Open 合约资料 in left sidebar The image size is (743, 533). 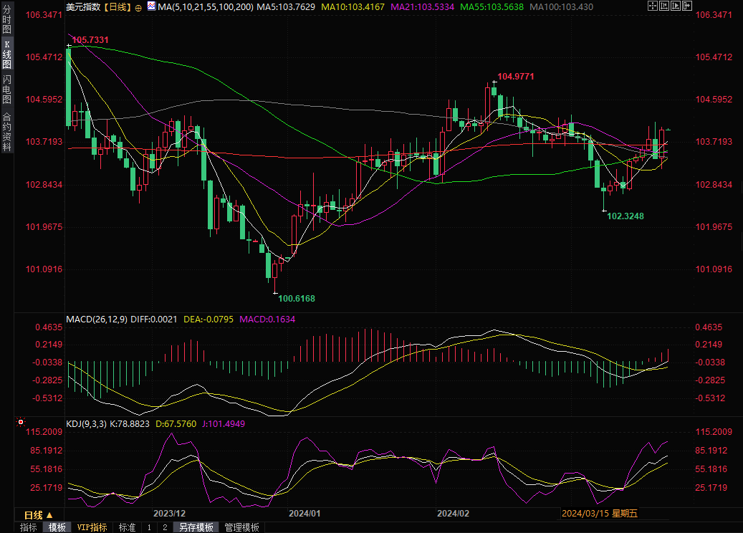[x=6, y=132]
